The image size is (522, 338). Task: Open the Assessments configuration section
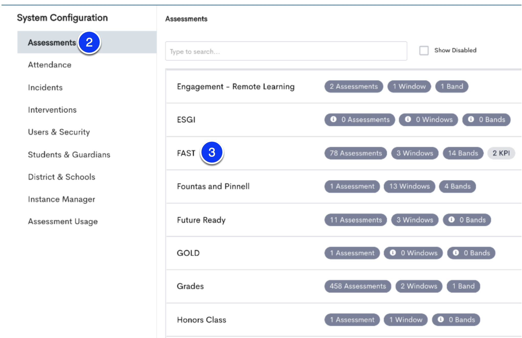[x=87, y=42]
